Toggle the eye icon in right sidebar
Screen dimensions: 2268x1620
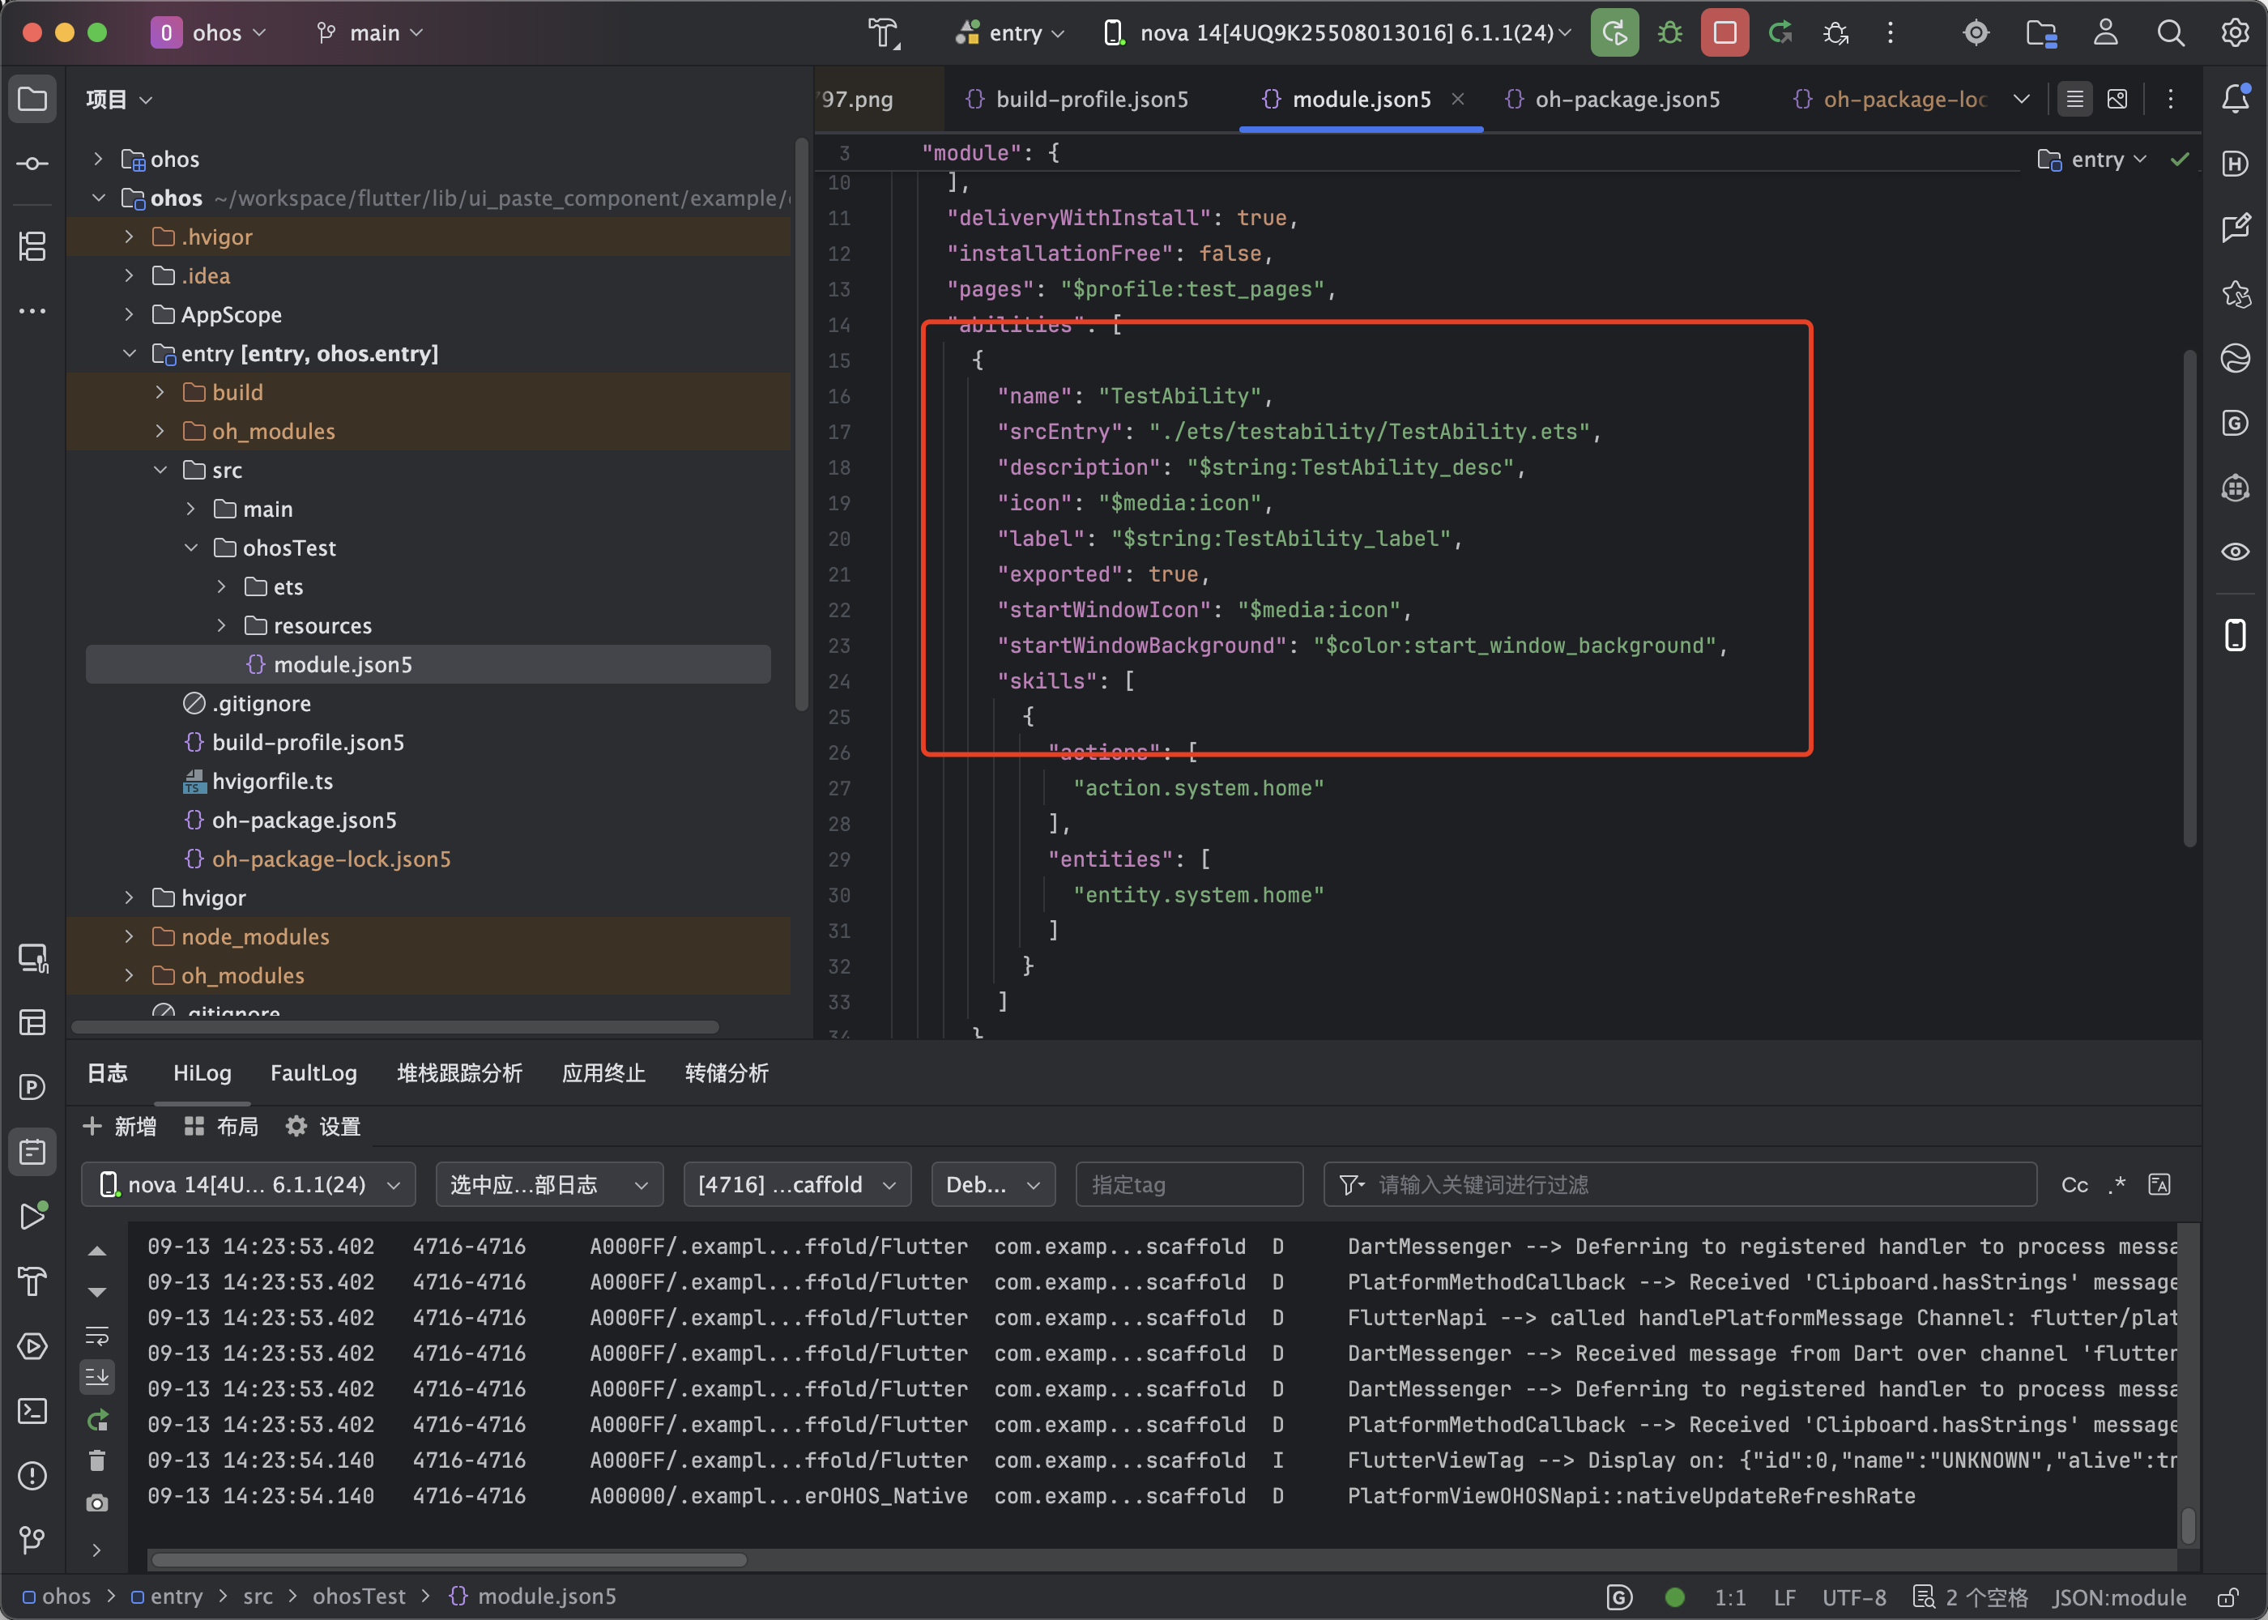[x=2235, y=552]
